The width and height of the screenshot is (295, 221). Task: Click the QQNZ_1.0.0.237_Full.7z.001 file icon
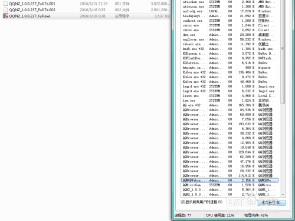pos(6,4)
